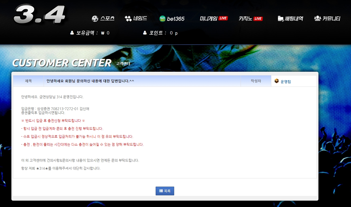351x207 pixels.
Task: Click the folder icon beside 배팅내역
Action: tap(281, 19)
